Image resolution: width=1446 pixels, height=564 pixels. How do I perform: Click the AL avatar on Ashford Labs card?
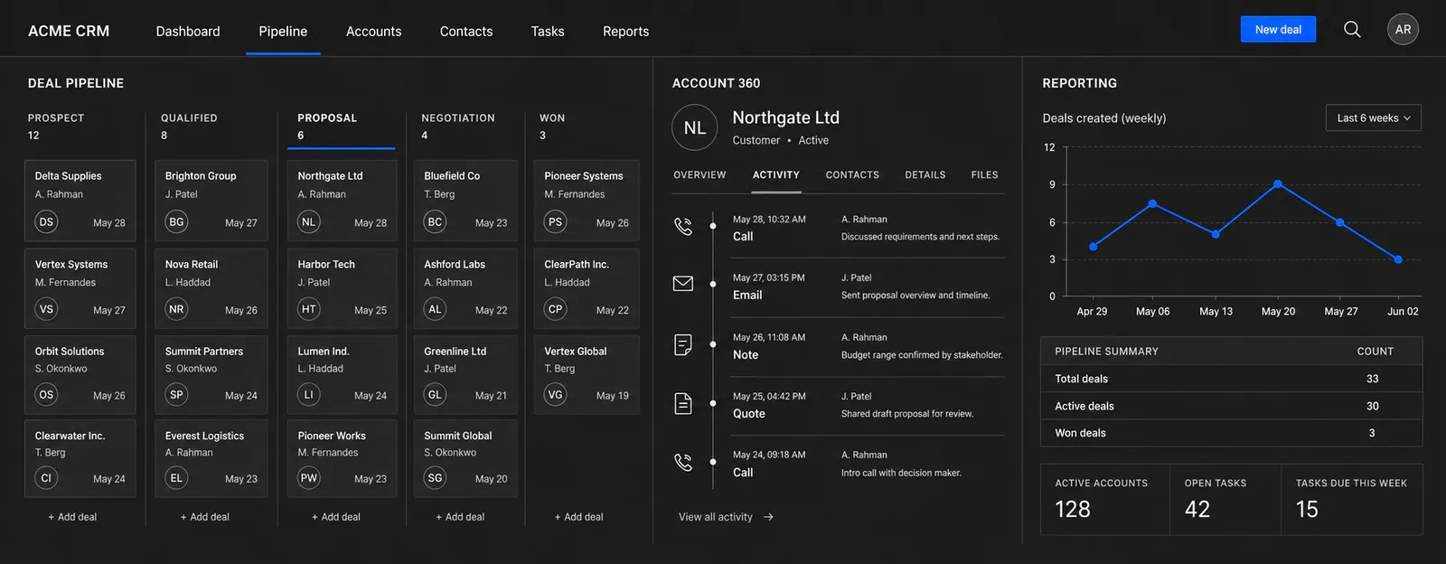(x=435, y=309)
